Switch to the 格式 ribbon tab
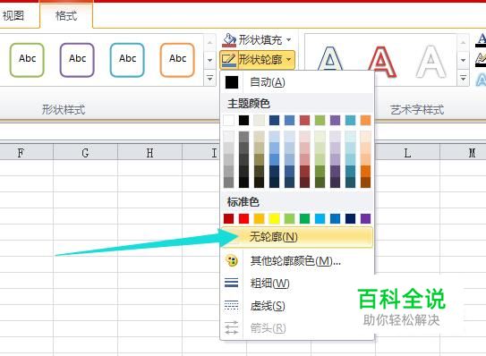486x356 pixels. point(66,15)
